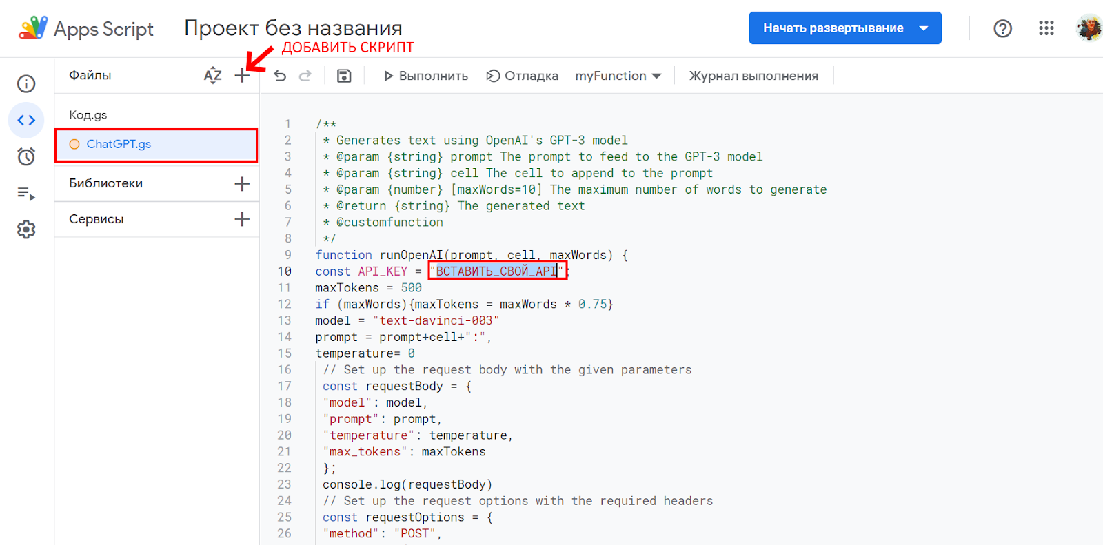Start debugging with Отладка button
The width and height of the screenshot is (1103, 545).
522,76
